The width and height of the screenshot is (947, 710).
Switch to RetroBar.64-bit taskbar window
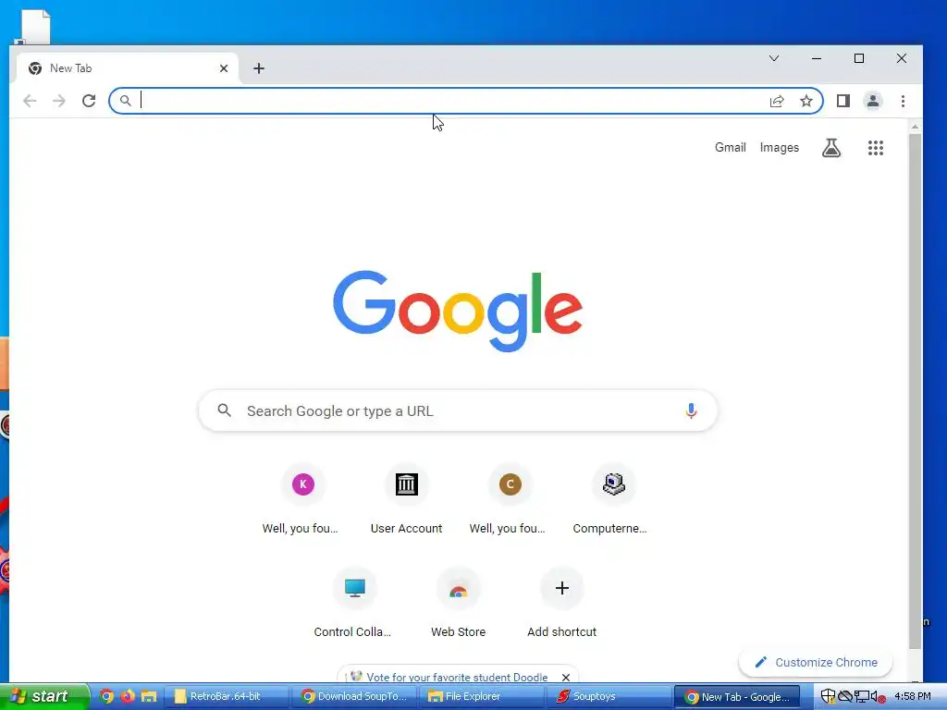(x=226, y=697)
